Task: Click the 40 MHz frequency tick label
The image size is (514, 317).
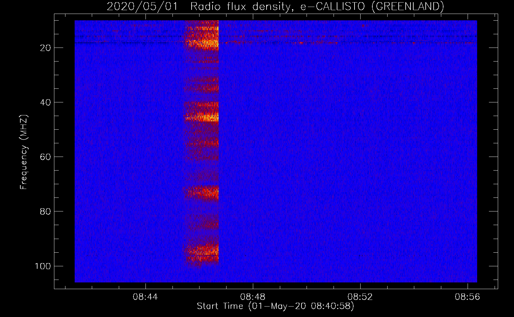Action: click(45, 102)
